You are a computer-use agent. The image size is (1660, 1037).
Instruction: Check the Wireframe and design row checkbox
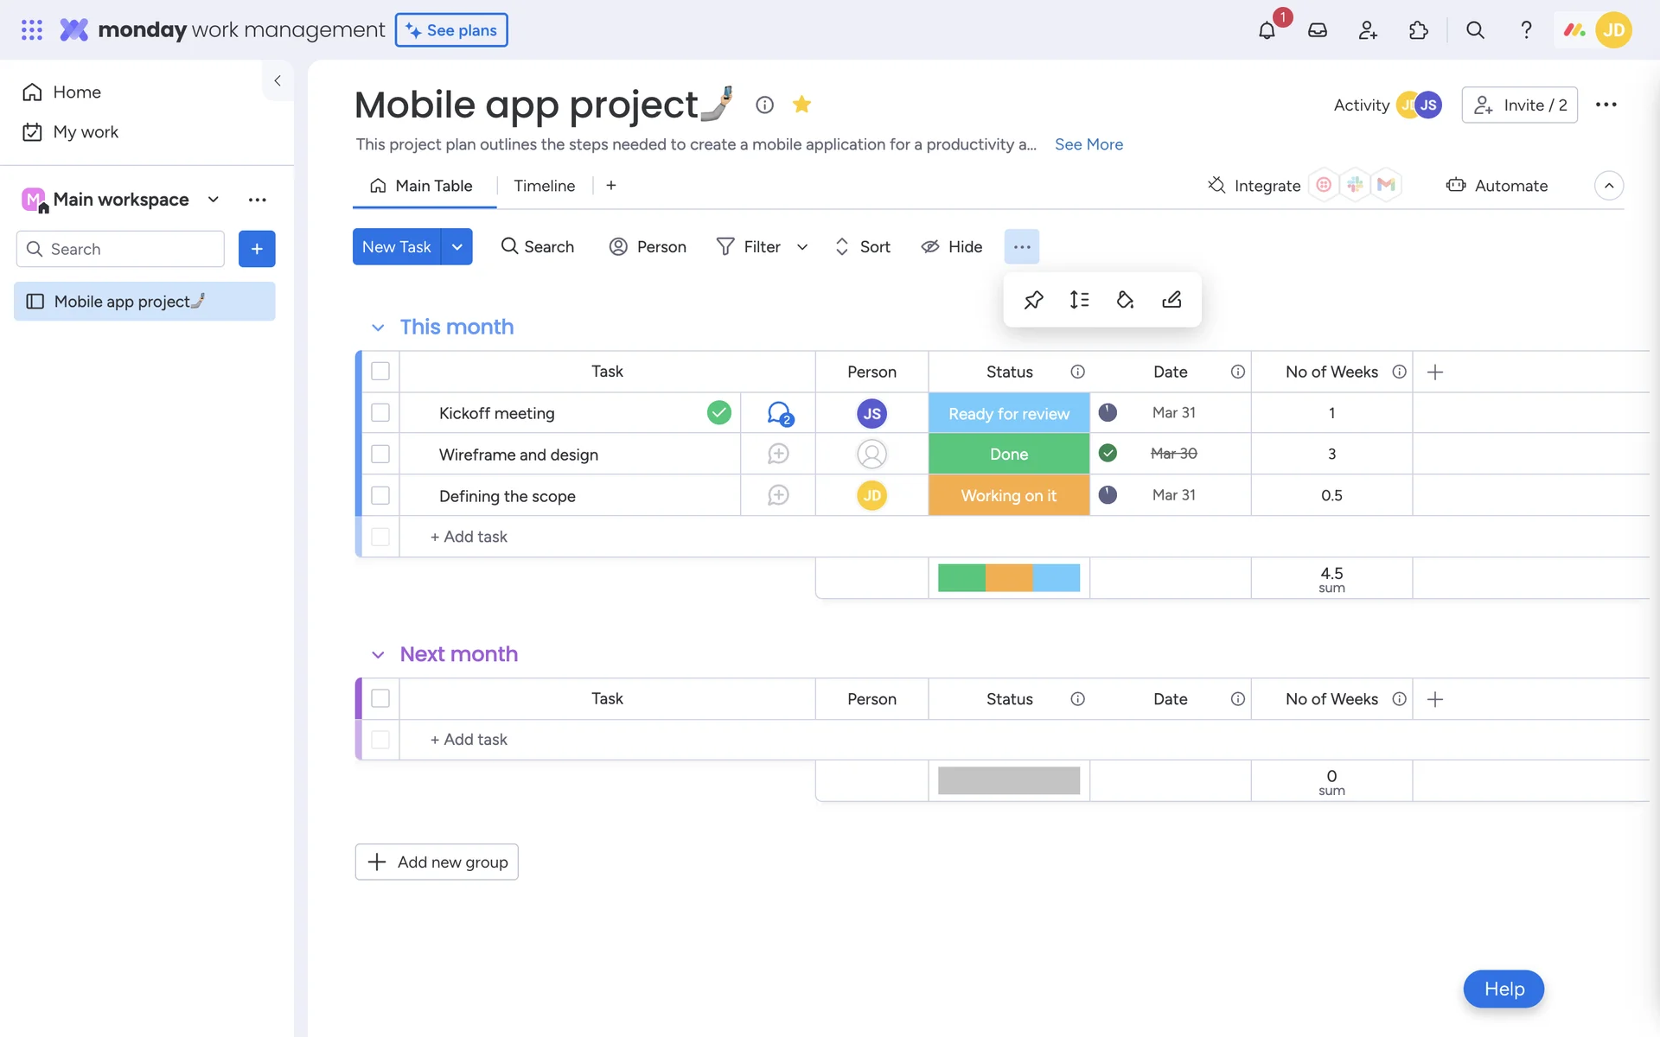click(380, 455)
